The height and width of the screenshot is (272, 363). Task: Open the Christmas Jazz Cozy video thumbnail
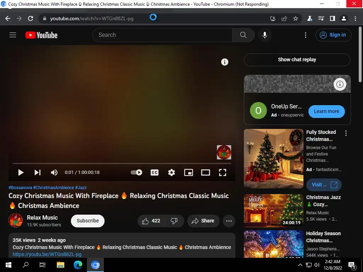[273, 211]
